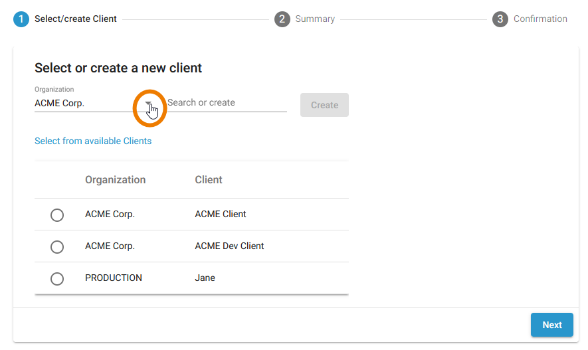This screenshot has width=588, height=350.
Task: Click step 2 Summary circle icon
Action: point(282,19)
